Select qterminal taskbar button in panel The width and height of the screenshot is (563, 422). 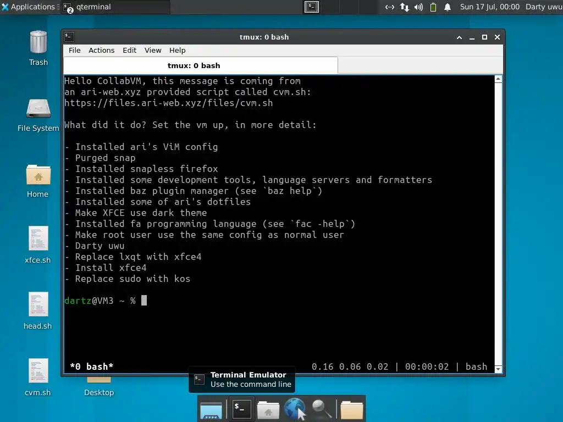click(115, 7)
